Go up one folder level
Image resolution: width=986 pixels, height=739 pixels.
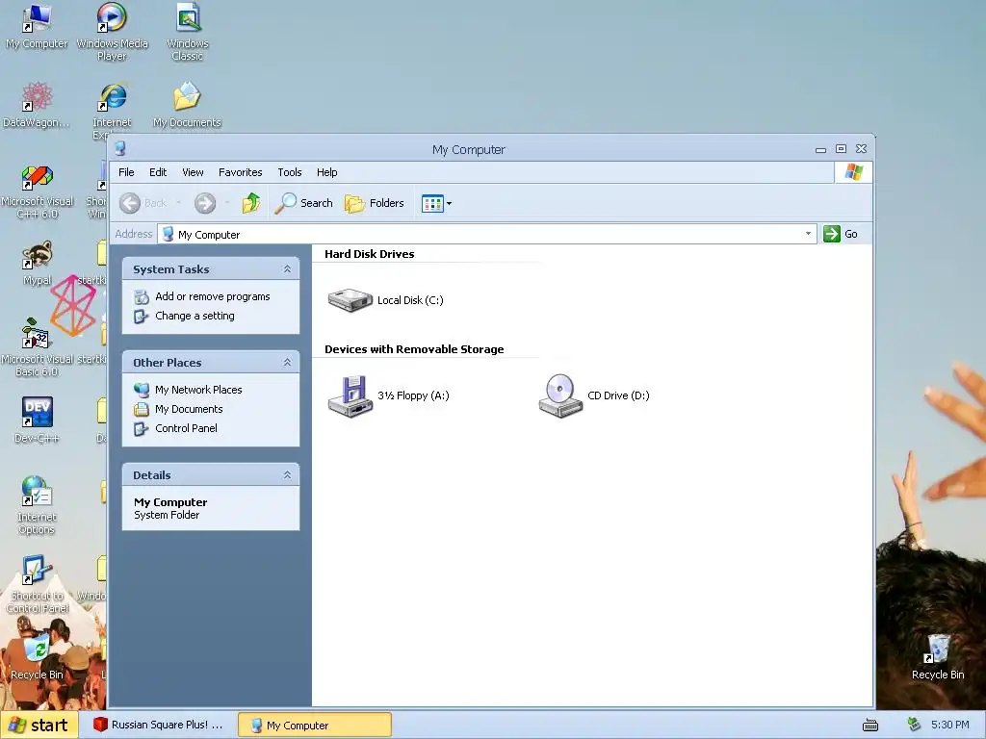pyautogui.click(x=251, y=203)
